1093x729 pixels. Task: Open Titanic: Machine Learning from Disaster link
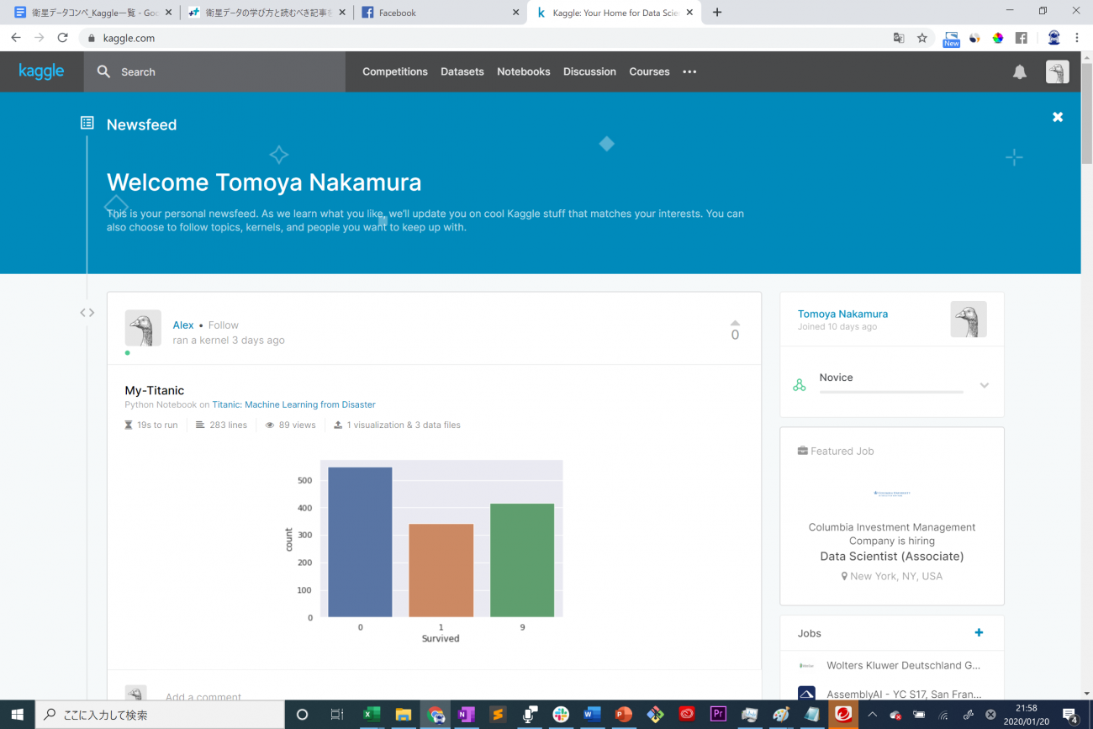pos(293,404)
